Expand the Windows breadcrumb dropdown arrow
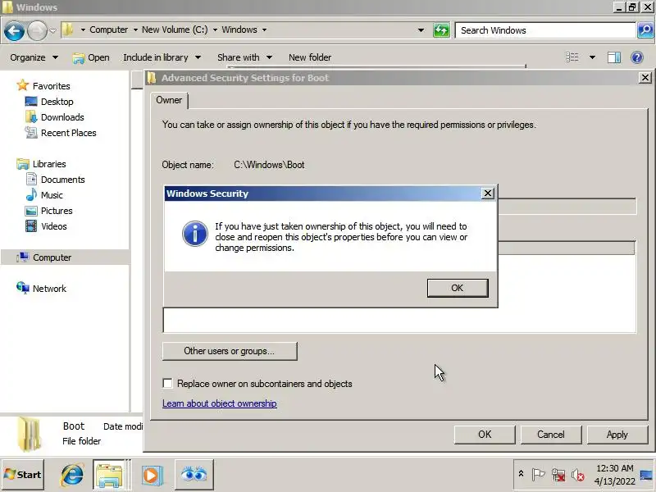 [264, 30]
